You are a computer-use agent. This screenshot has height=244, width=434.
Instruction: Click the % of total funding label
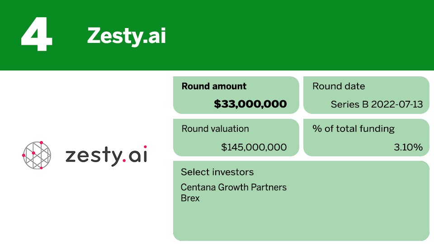[354, 129]
